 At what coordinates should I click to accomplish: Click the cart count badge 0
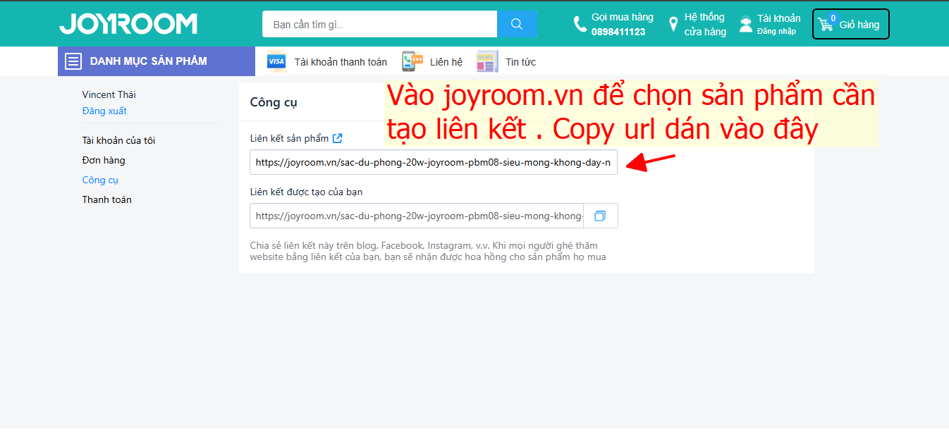point(833,18)
